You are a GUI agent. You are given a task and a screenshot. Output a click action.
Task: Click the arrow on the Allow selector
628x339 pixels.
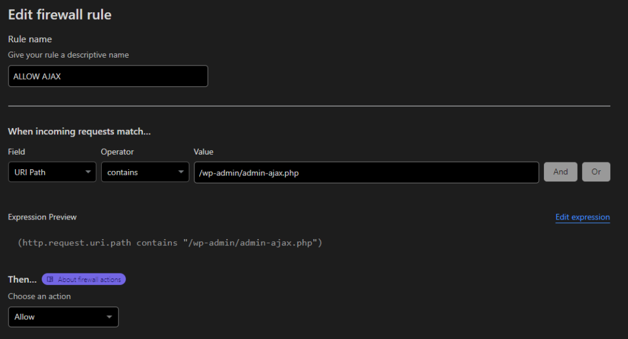point(109,317)
